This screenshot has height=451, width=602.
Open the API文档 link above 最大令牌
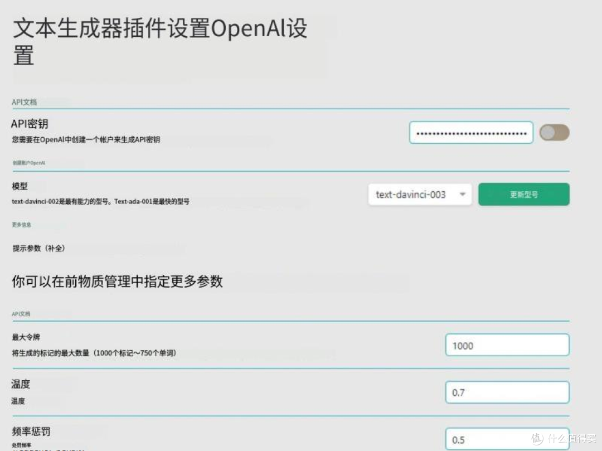click(x=21, y=314)
